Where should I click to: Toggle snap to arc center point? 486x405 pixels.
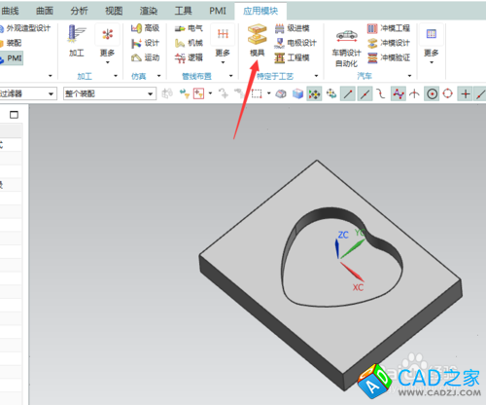(x=432, y=94)
